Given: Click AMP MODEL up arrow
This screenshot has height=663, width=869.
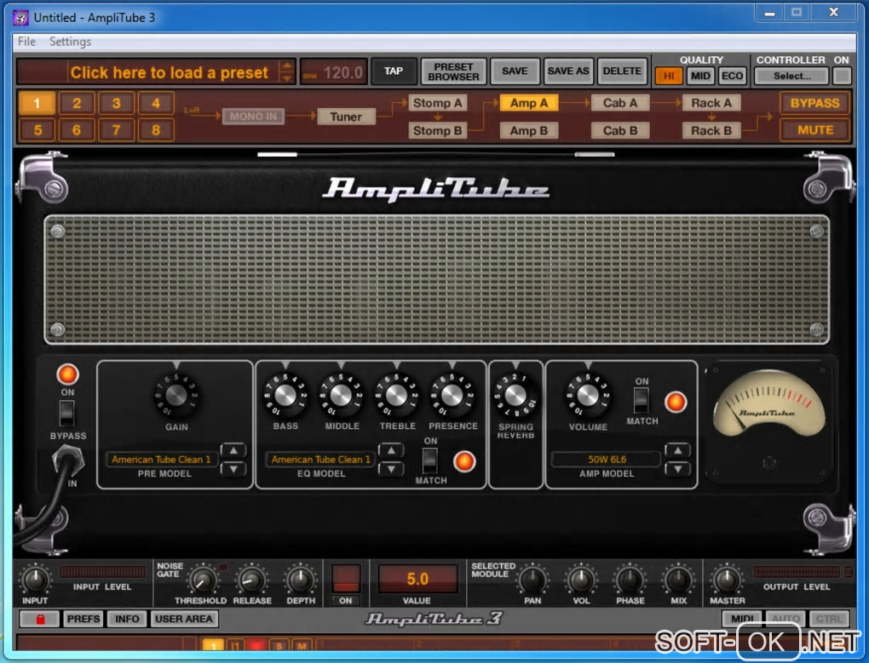Looking at the screenshot, I should tap(678, 450).
